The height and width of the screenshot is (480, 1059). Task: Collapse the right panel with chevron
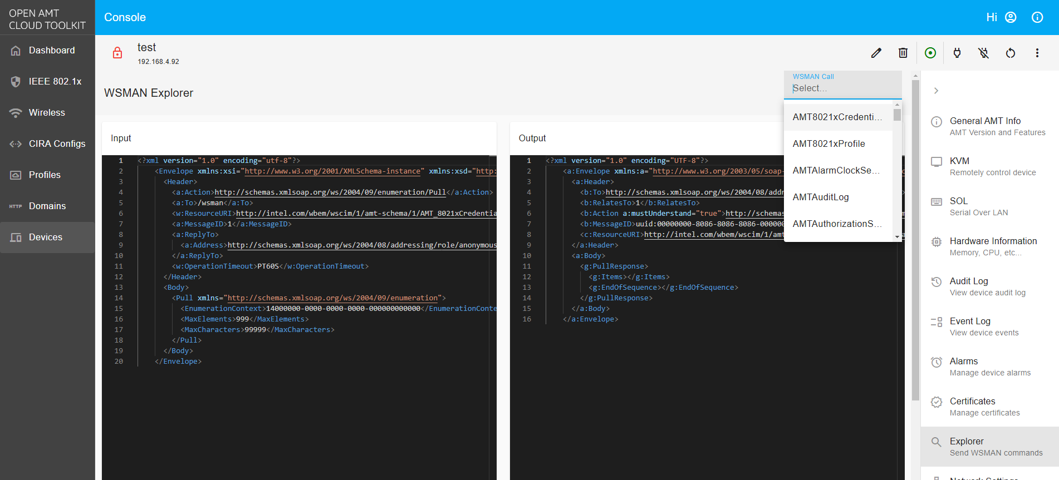coord(937,91)
